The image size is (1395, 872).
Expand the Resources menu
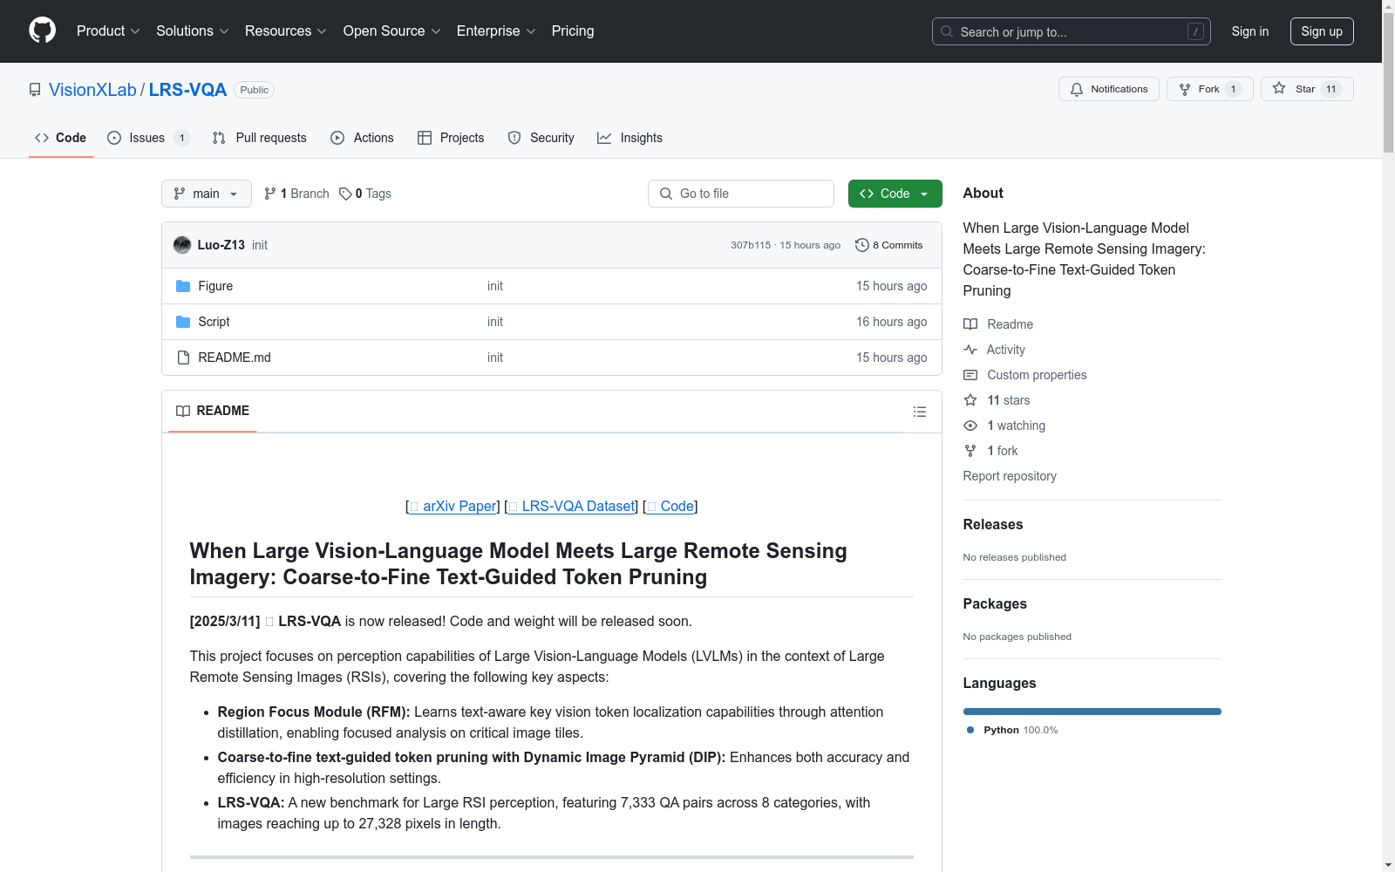tap(286, 31)
